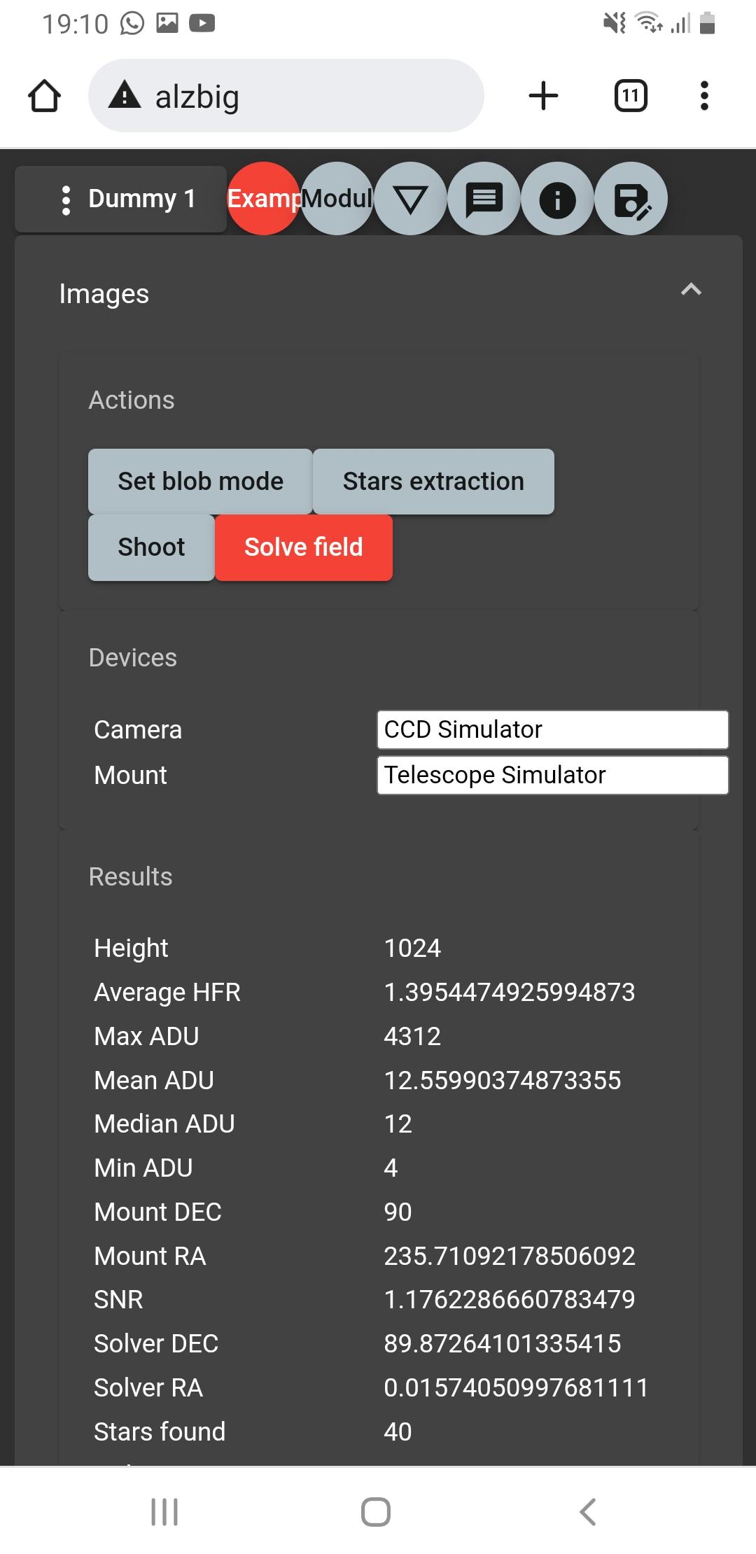Viewport: 756px width, 1554px height.
Task: Open a new browser tab
Action: (543, 96)
